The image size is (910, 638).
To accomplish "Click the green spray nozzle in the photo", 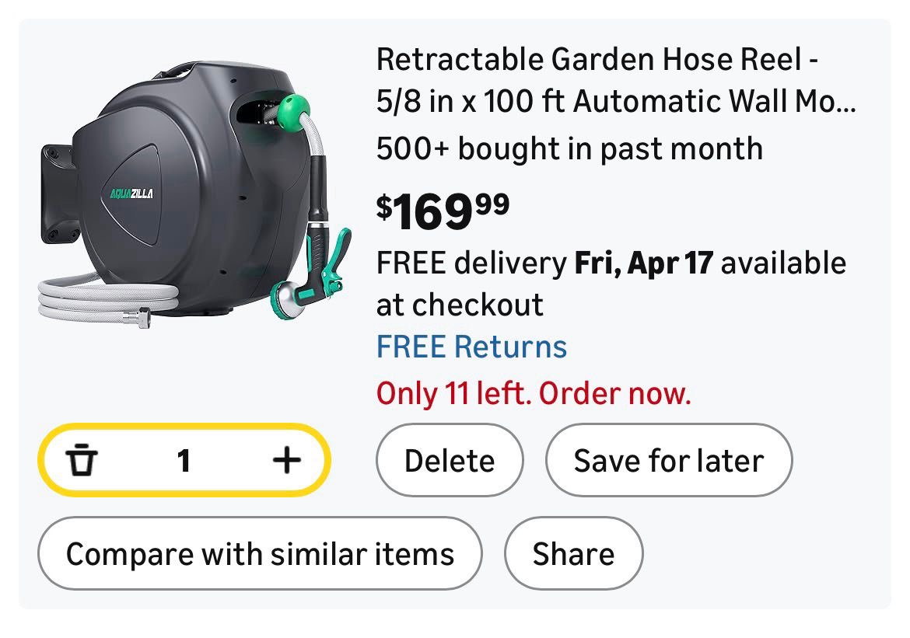I will (315, 272).
